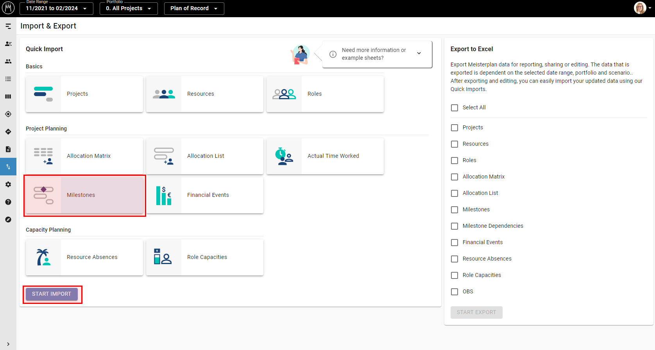The image size is (655, 350).
Task: Open the diamond directions sidebar icon
Action: 8,132
